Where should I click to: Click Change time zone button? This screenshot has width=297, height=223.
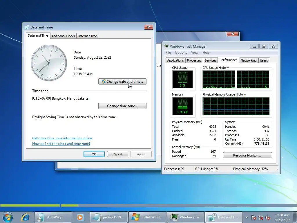tap(122, 106)
